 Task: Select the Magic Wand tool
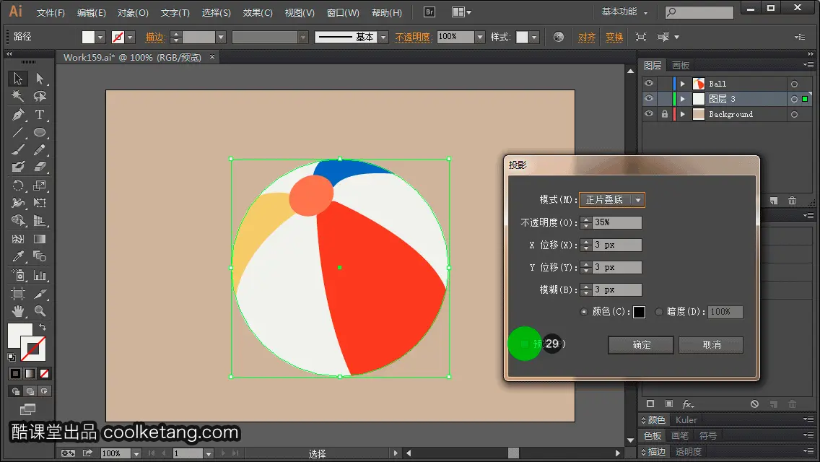tap(18, 96)
